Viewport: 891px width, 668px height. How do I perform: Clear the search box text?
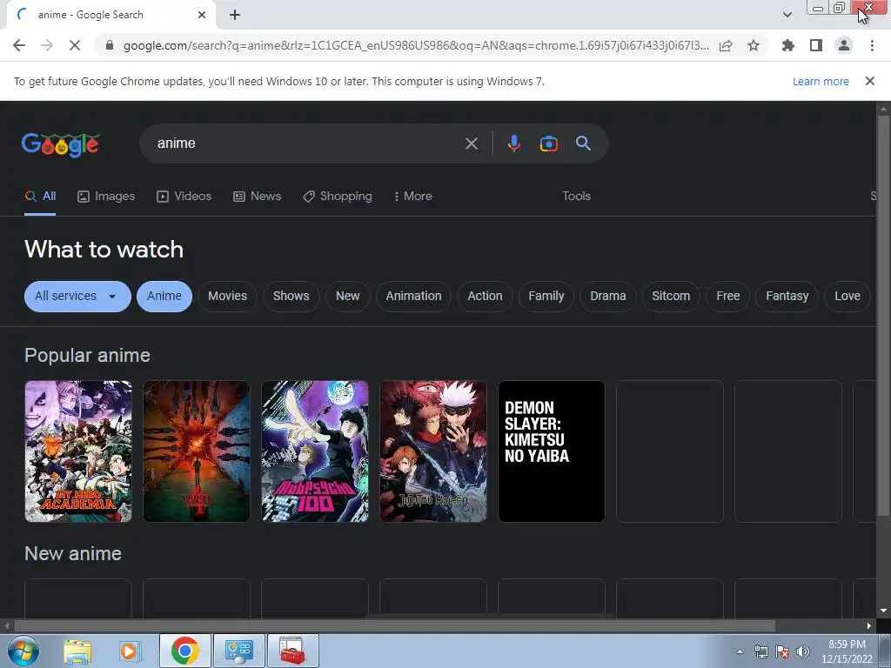(471, 144)
